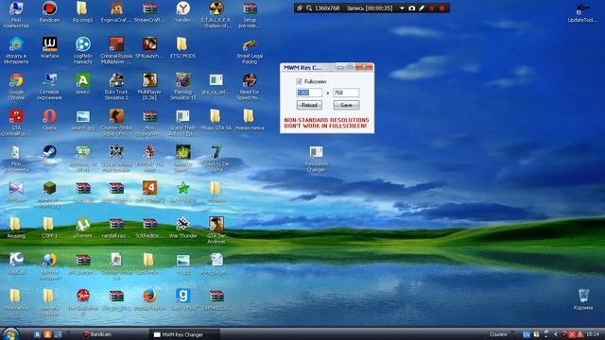This screenshot has height=340, width=605.
Task: Open the Yandex browser shortcut
Action: (x=182, y=12)
